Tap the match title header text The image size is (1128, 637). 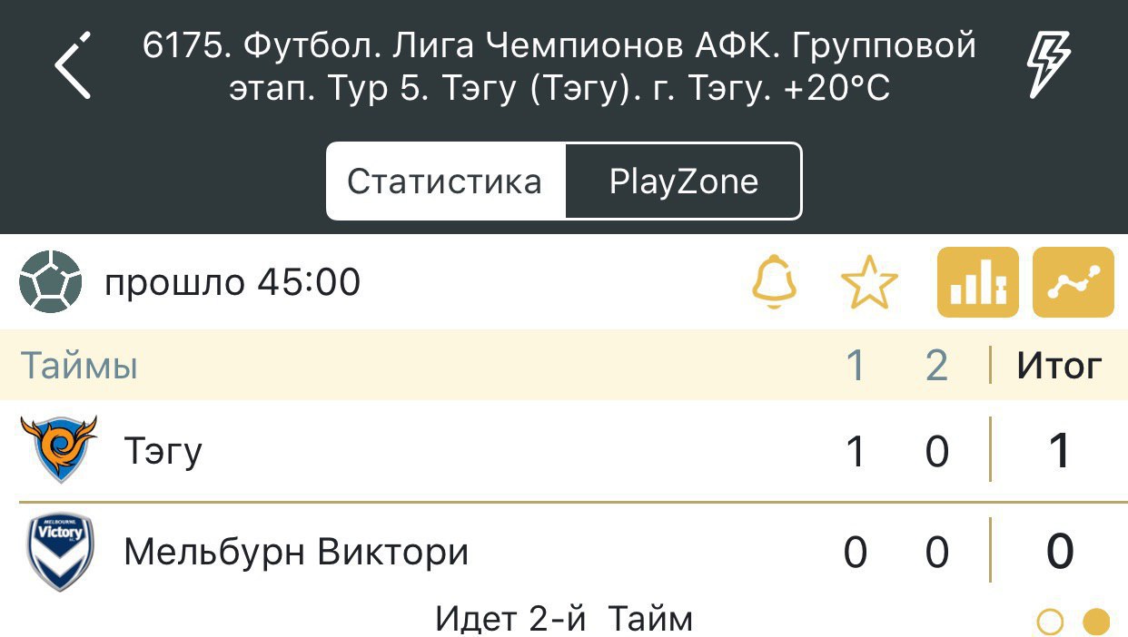(559, 67)
